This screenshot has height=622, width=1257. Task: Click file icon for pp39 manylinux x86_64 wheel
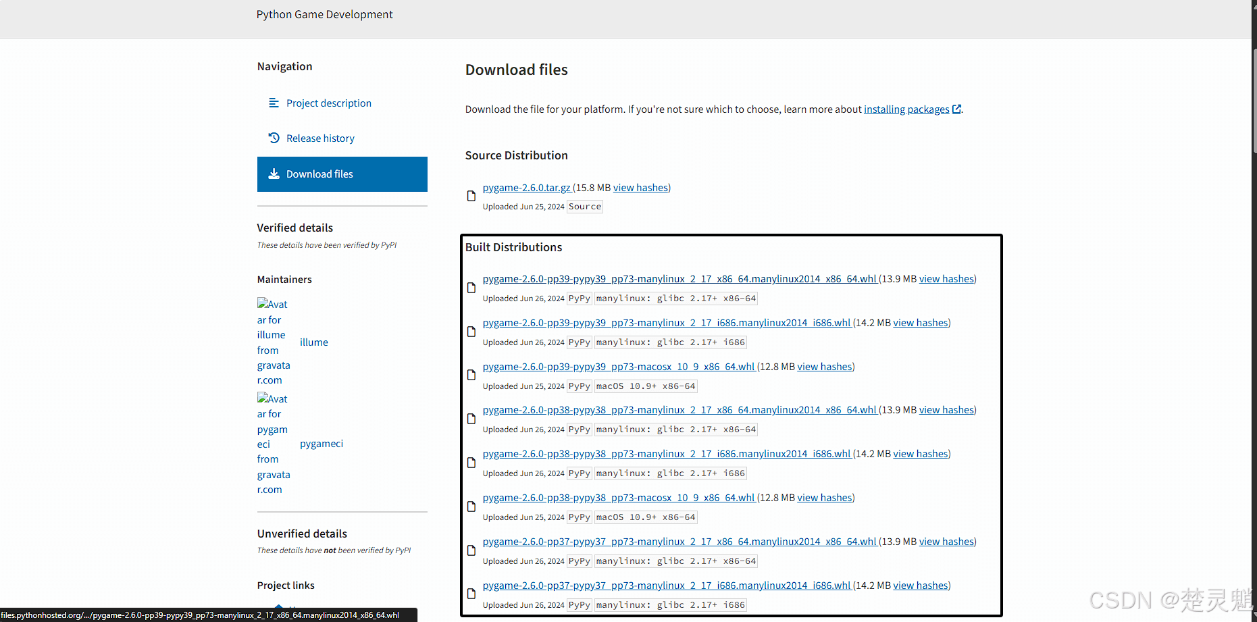[471, 288]
